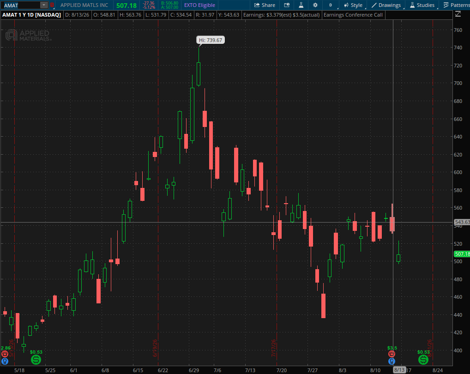470x374 pixels.
Task: Click the $0.53 dividend icon near 8/24
Action: pos(423,359)
